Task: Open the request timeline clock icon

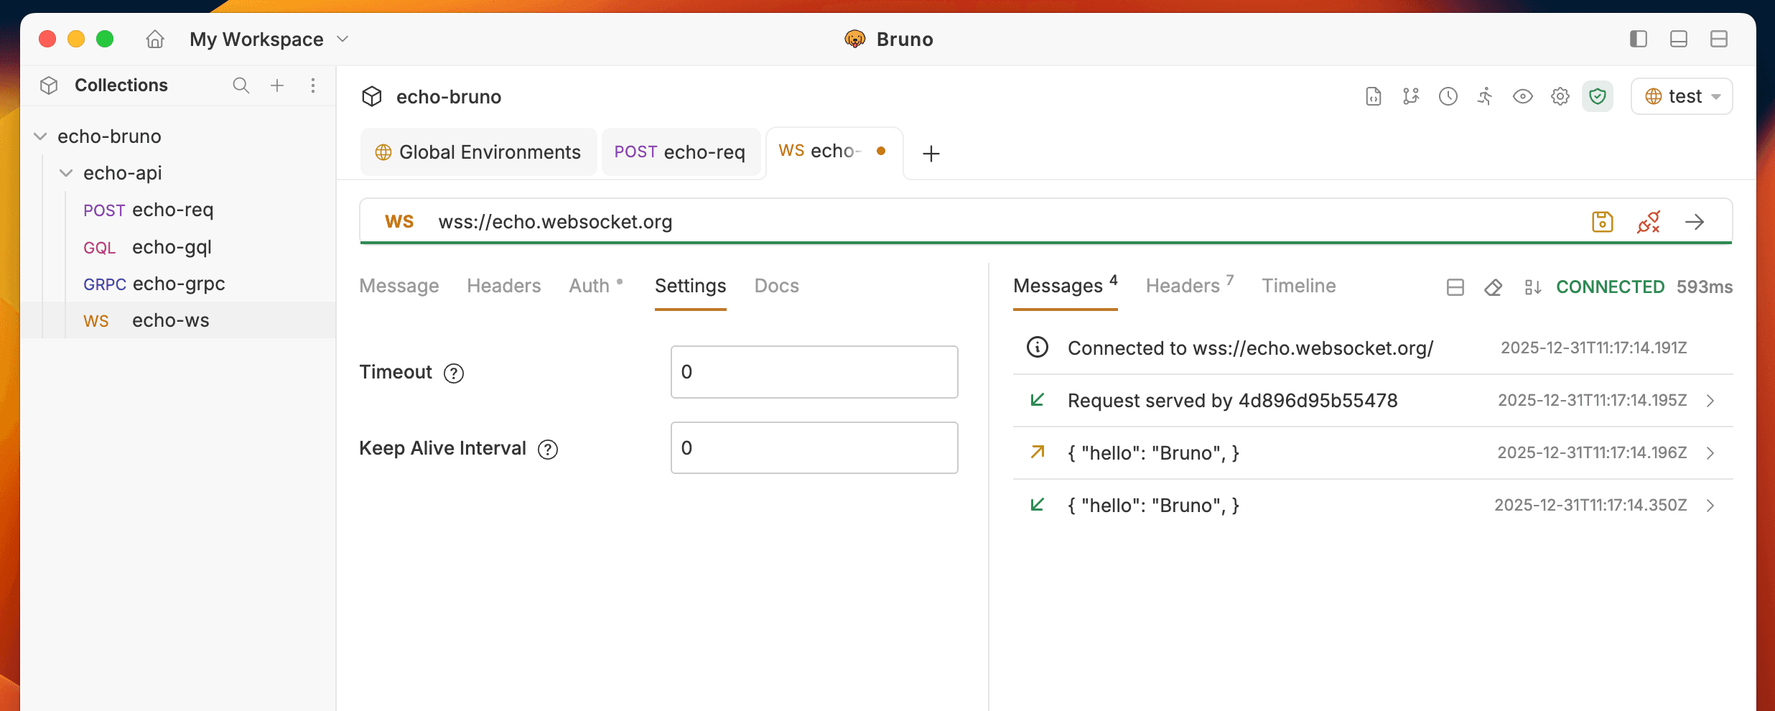Action: point(1448,96)
